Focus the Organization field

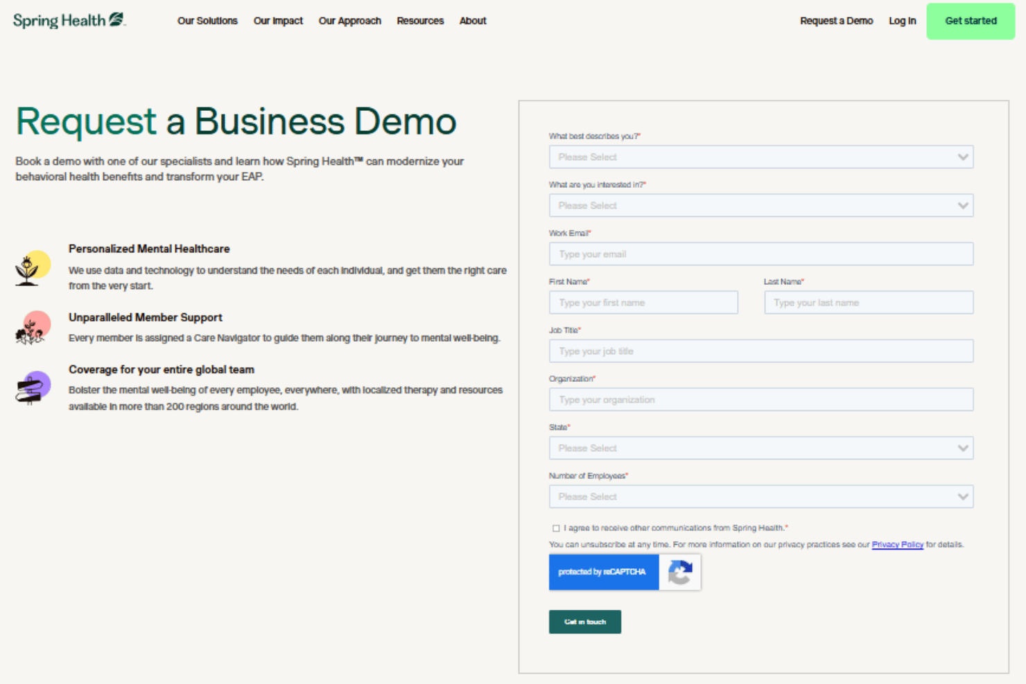tap(761, 399)
